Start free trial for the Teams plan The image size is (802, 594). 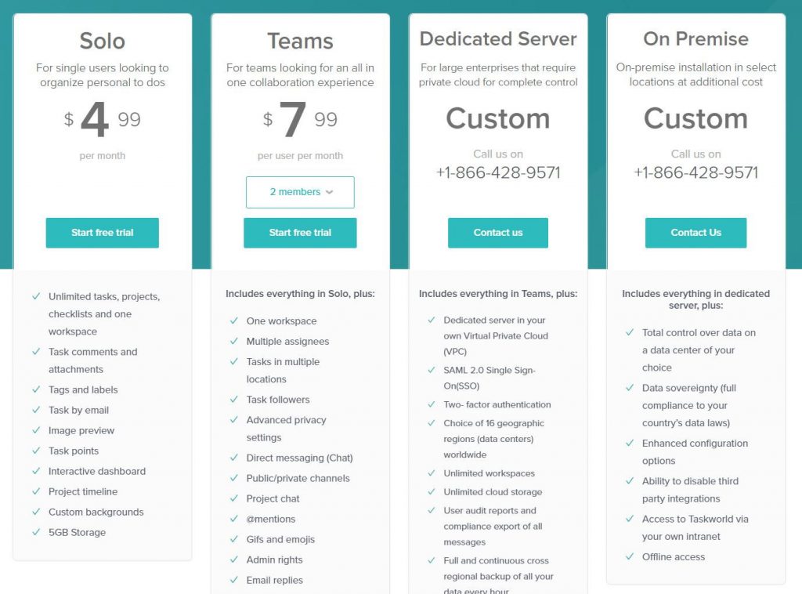[300, 233]
